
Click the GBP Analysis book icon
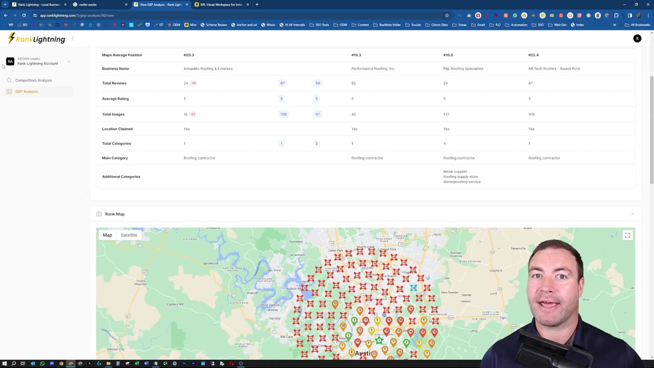pyautogui.click(x=9, y=91)
